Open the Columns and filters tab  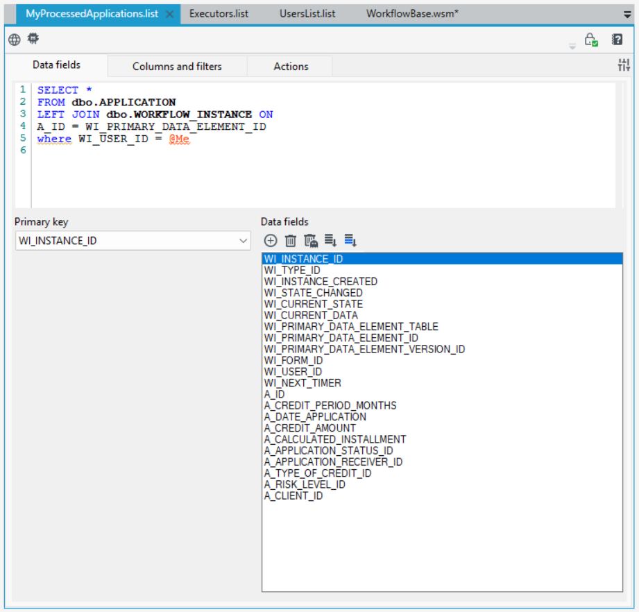pos(178,67)
